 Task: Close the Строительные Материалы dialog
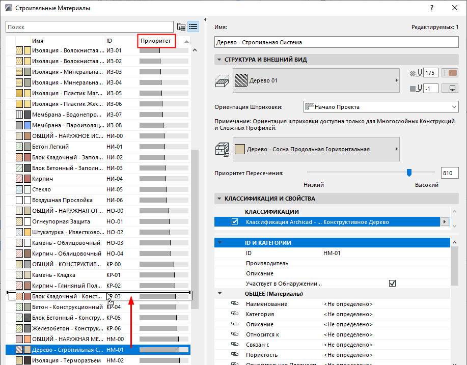click(x=454, y=8)
